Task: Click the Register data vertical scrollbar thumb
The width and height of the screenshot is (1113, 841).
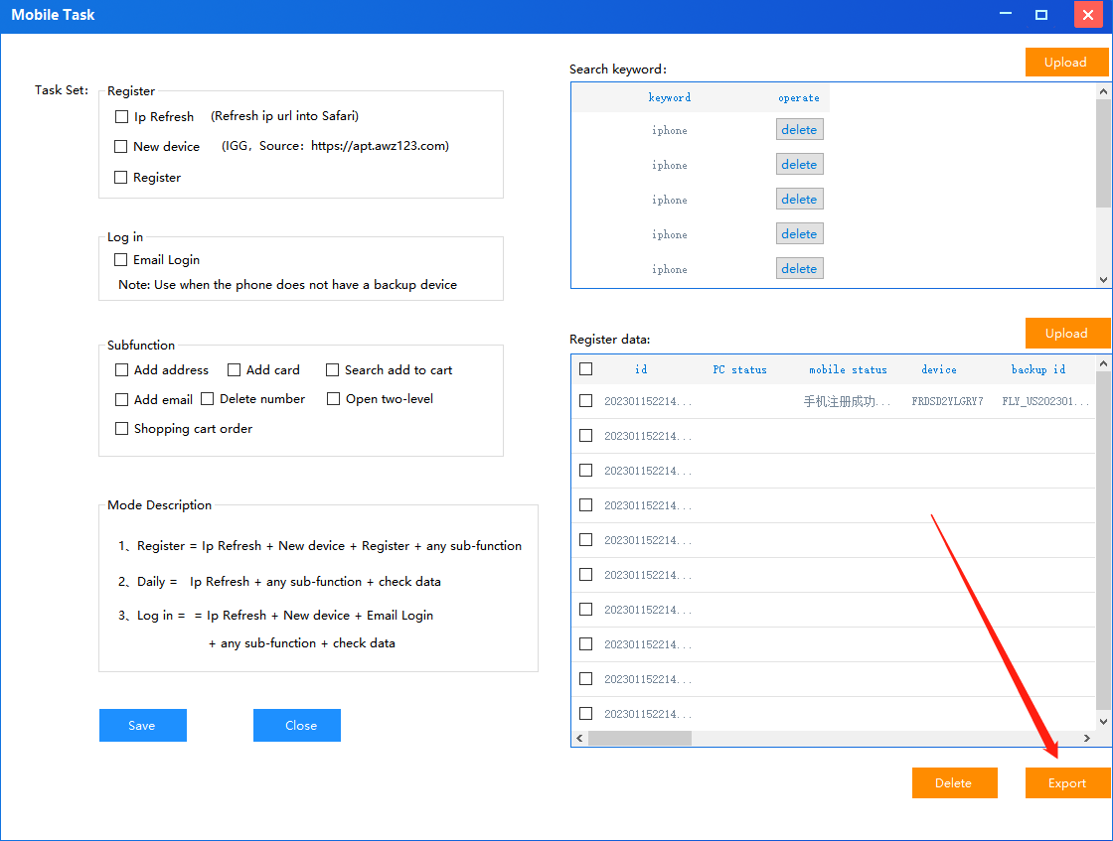Action: (x=1103, y=540)
